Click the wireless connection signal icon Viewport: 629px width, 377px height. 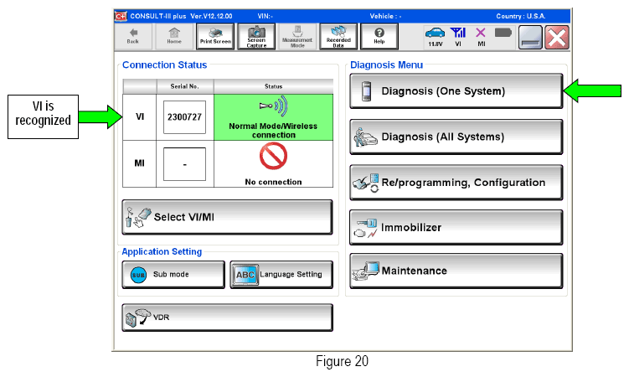(x=273, y=106)
